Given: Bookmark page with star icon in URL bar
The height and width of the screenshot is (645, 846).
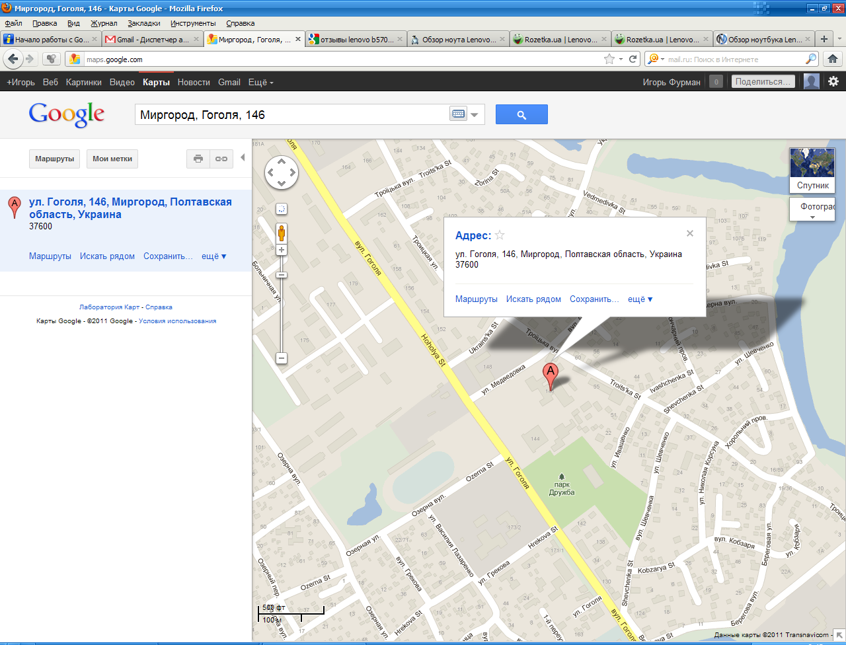Looking at the screenshot, I should [609, 59].
